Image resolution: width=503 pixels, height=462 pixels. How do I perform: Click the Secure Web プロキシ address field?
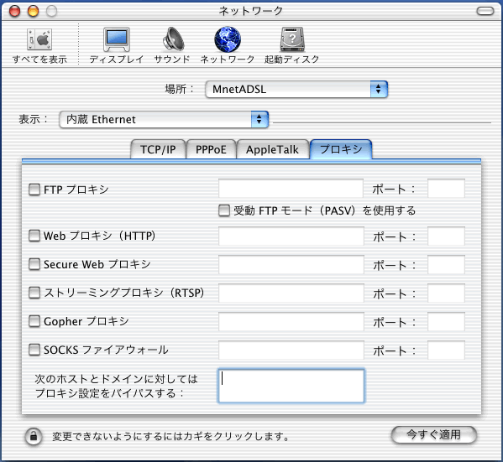[x=291, y=264]
